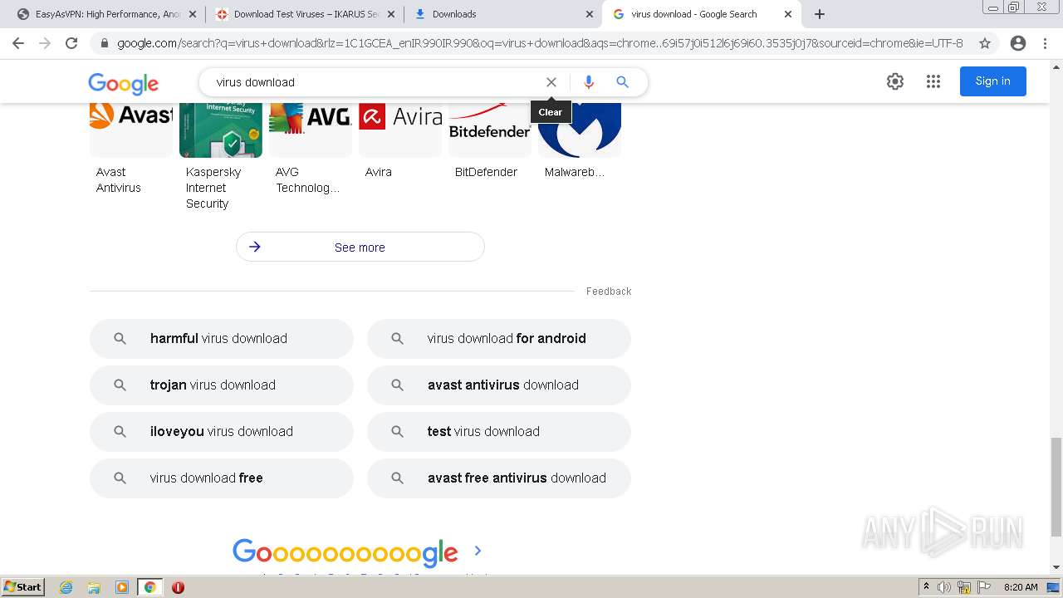
Task: Bookmark this page with the star icon
Action: click(x=985, y=43)
